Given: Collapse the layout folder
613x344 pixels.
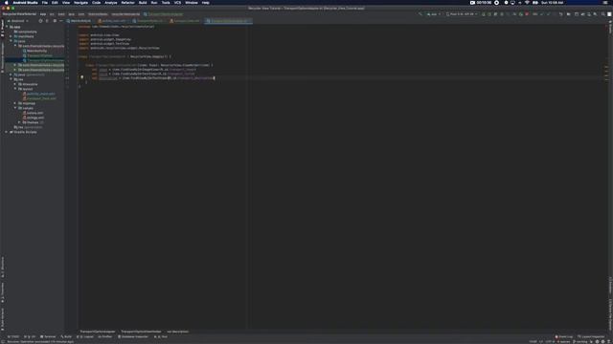Looking at the screenshot, I should coord(15,89).
